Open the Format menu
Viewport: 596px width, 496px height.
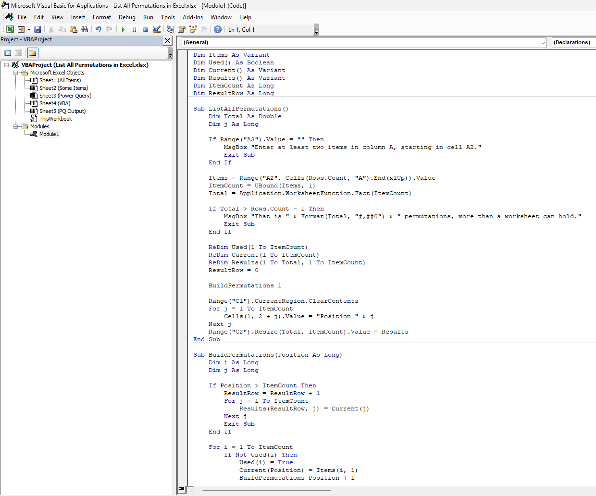click(102, 17)
